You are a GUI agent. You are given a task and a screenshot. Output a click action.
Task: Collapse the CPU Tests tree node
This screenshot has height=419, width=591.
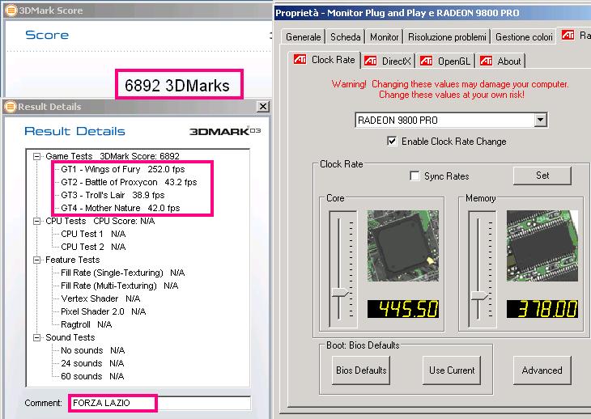tap(36, 221)
